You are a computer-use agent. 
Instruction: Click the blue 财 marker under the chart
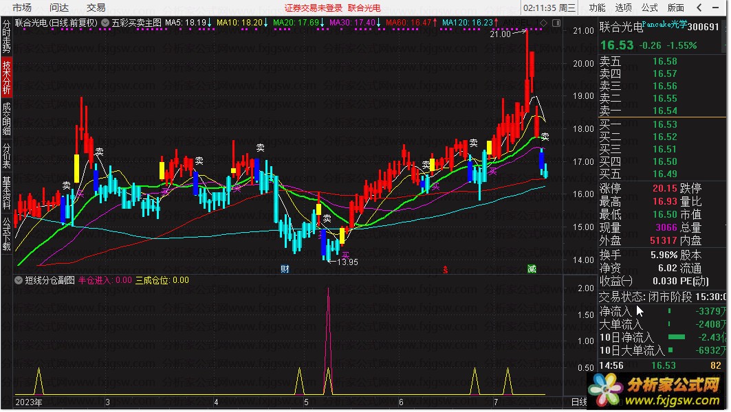[285, 269]
